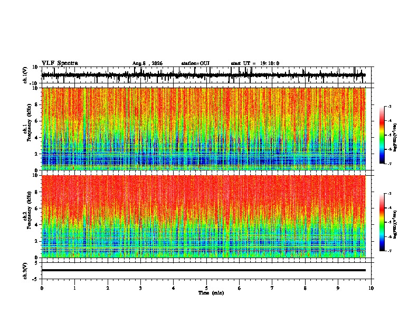Click time axis tick label "5"
The height and width of the screenshot is (323, 418).
point(206,288)
